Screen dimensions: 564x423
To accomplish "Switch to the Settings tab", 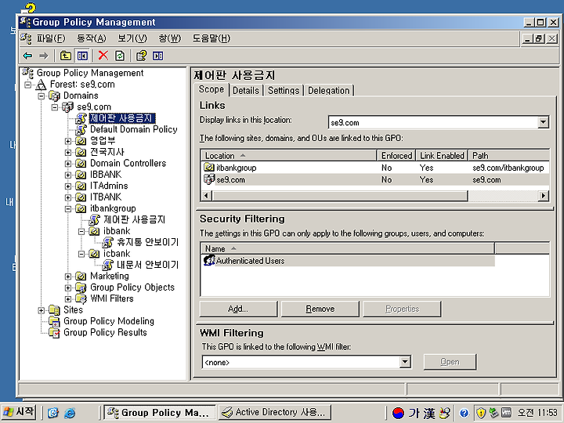I will [284, 90].
